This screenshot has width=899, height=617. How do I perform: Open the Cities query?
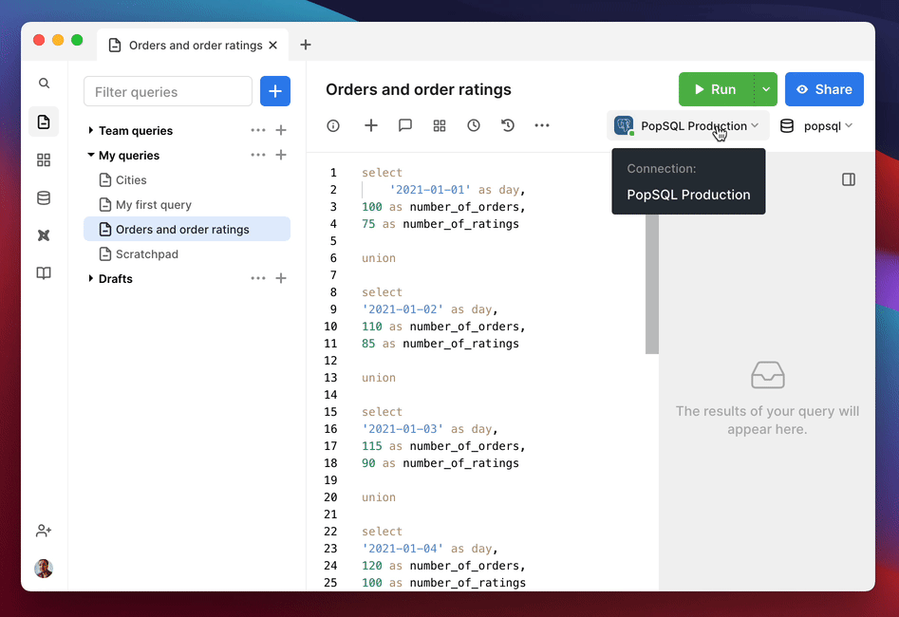pos(187,180)
